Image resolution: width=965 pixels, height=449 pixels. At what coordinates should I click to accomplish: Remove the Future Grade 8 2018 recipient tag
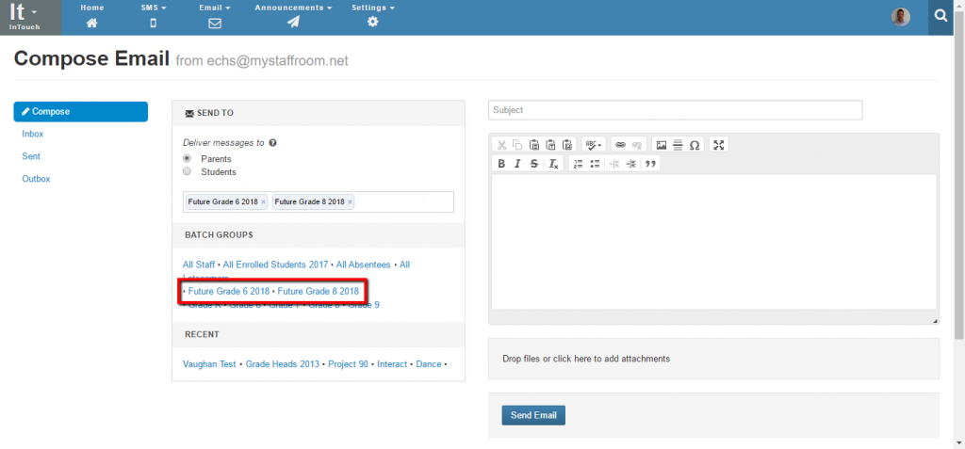(x=351, y=201)
